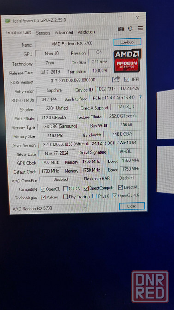This screenshot has width=174, height=310.
Task: Click the AMD Radeon Graphics logo
Action: pyautogui.click(x=127, y=61)
